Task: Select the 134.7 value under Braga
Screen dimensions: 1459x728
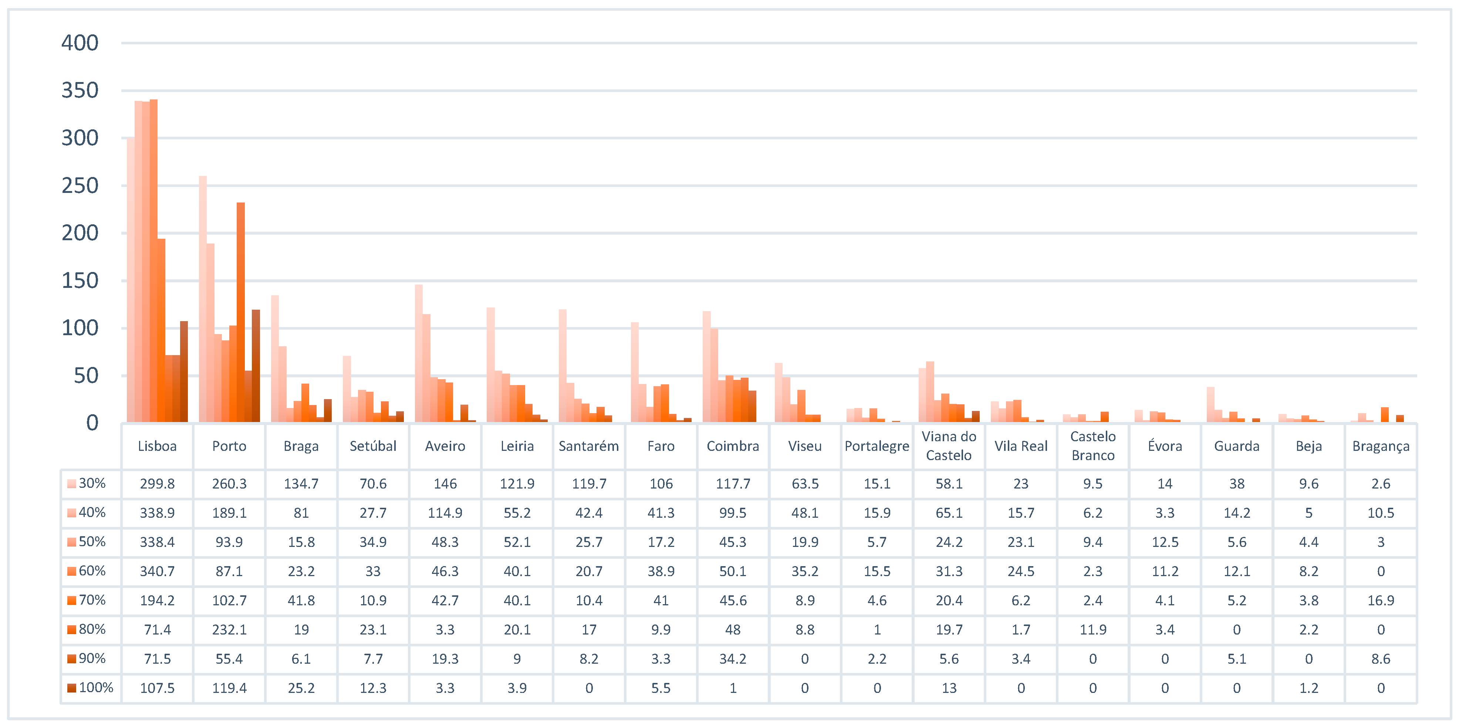Action: point(301,484)
